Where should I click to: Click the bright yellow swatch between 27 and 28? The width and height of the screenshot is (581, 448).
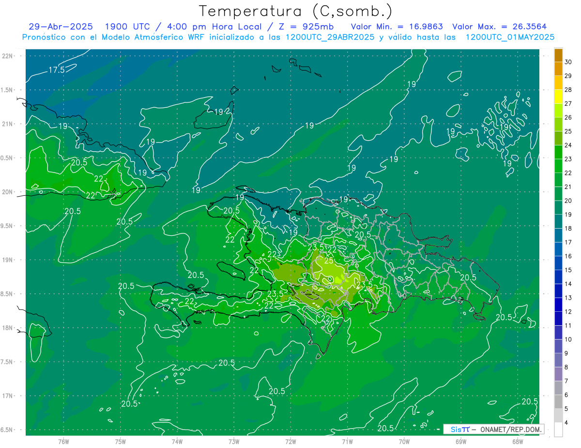[558, 97]
